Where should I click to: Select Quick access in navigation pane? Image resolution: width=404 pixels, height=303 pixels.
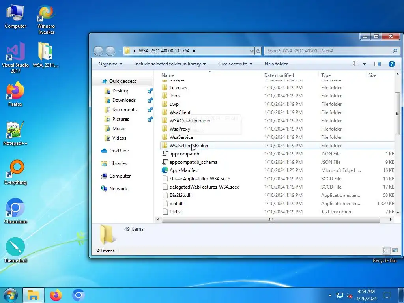(122, 81)
